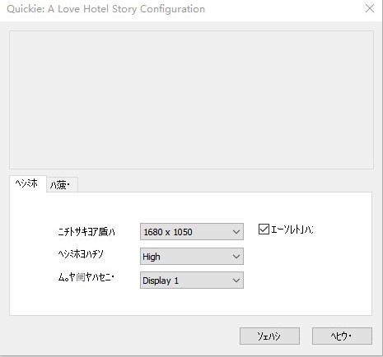The height and width of the screenshot is (357, 383).
Task: Click the rightmost button at the dialog bottom
Action: pos(342,336)
